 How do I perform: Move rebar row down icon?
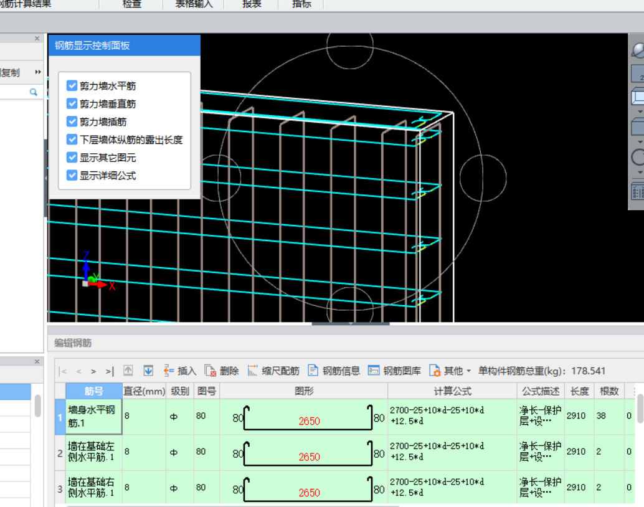click(x=148, y=371)
